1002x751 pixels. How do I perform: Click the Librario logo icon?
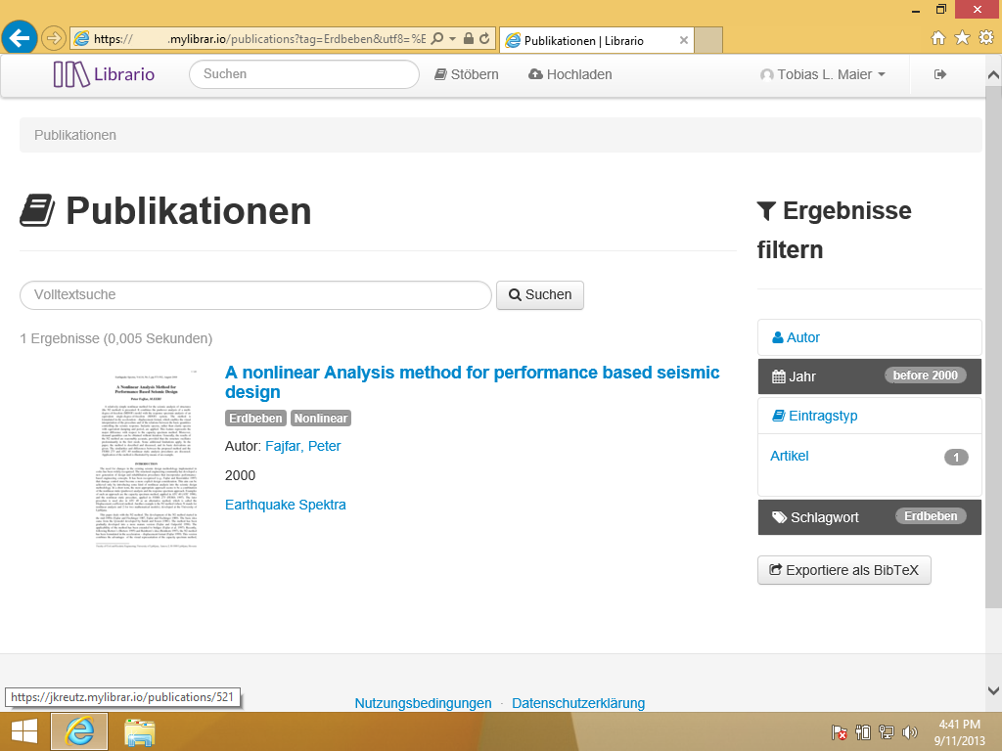click(70, 74)
